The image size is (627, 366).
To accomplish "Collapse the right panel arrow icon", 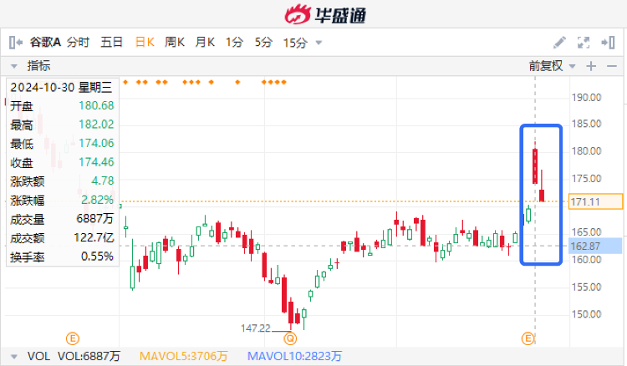I will coord(608,43).
